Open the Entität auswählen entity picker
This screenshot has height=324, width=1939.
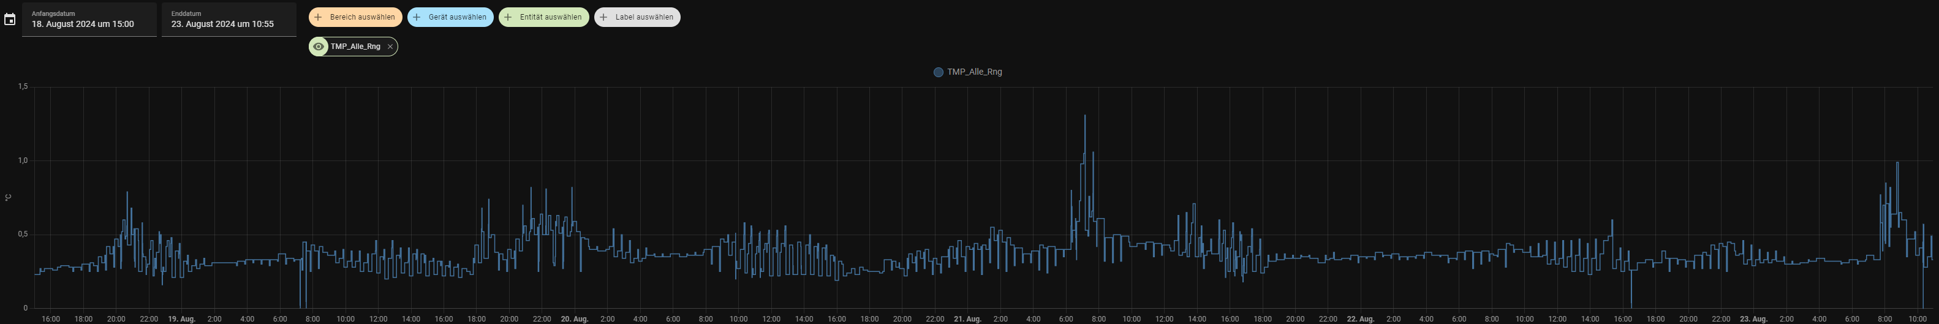[x=550, y=17]
